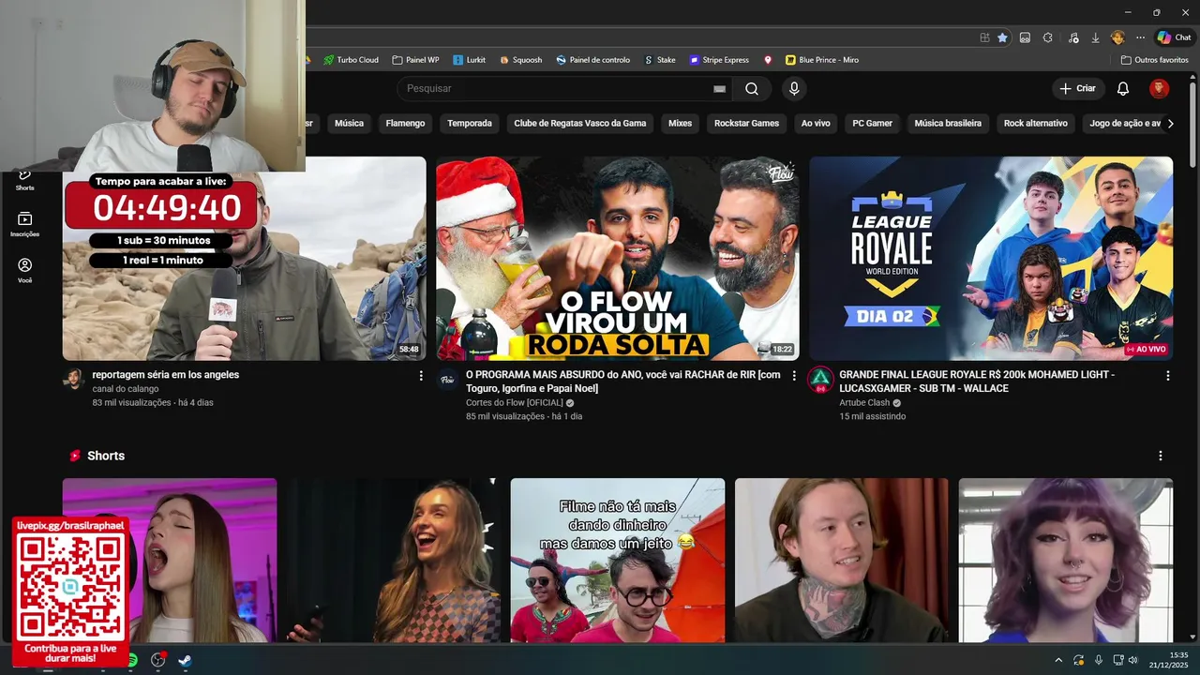Open the GRANDE FINAL LEAGUE ROYALE video title

pyautogui.click(x=977, y=382)
